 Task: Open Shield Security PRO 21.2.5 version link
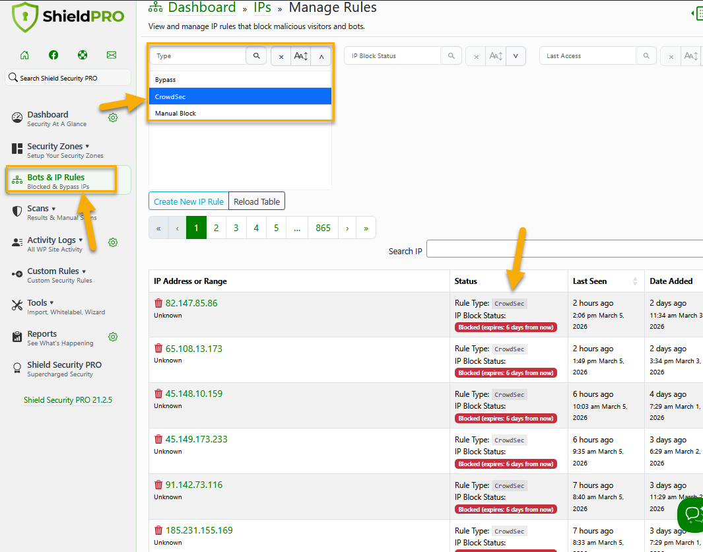tap(68, 400)
